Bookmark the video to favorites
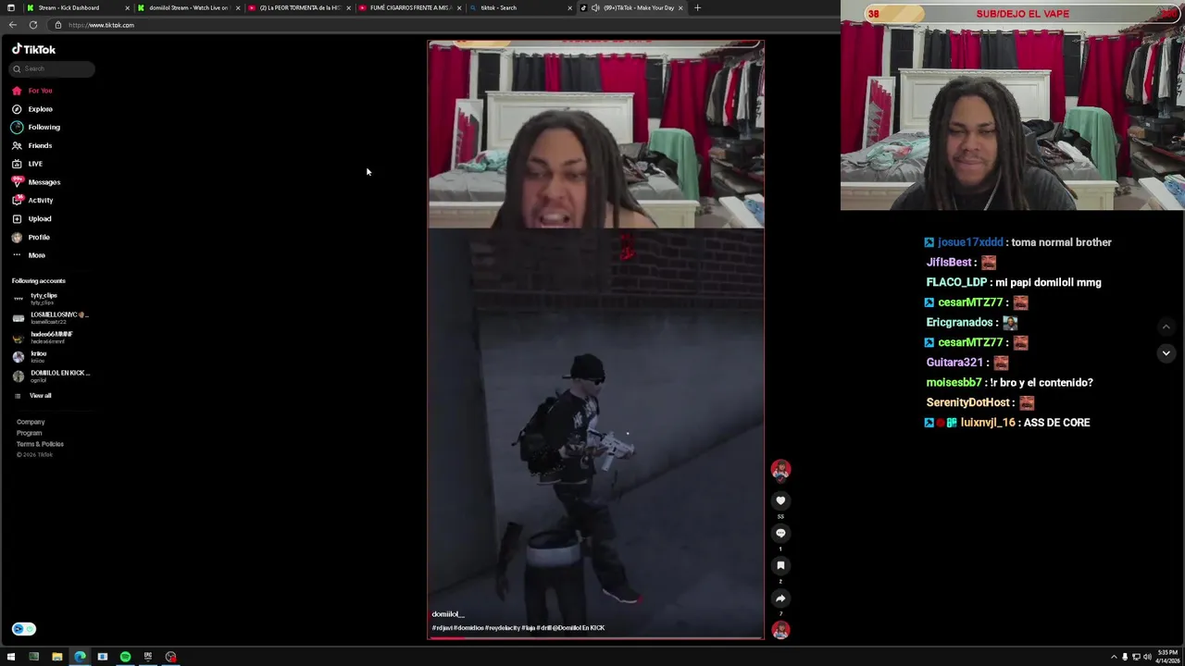 coord(780,565)
